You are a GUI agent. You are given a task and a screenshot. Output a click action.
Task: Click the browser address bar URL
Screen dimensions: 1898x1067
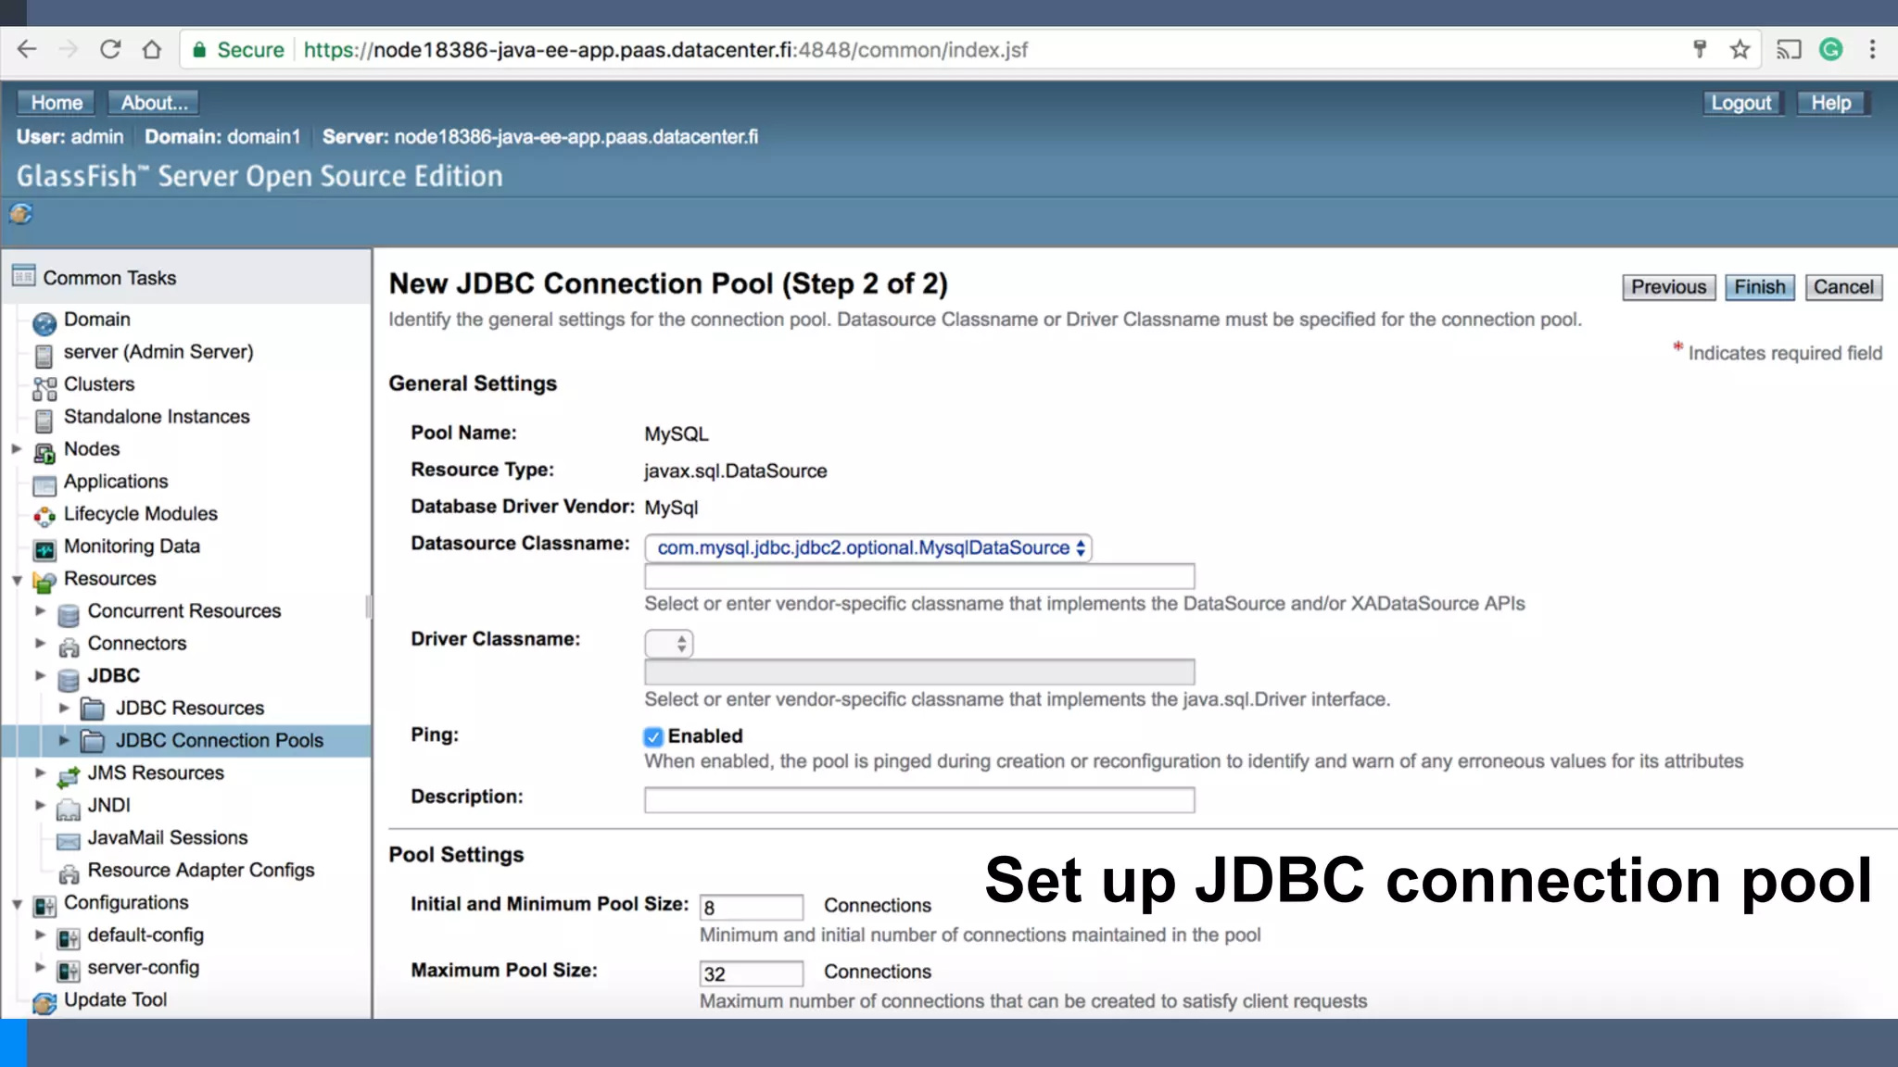point(665,50)
